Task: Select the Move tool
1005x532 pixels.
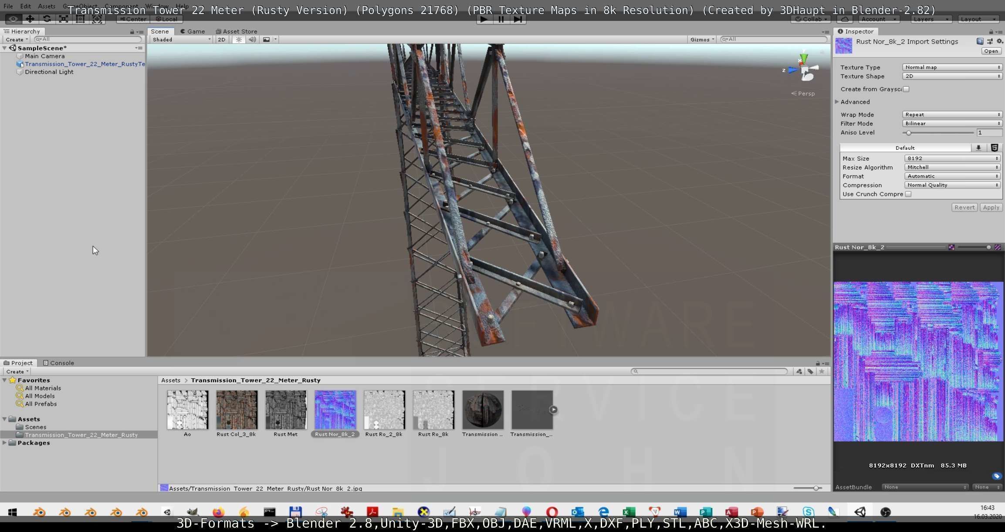Action: [30, 19]
